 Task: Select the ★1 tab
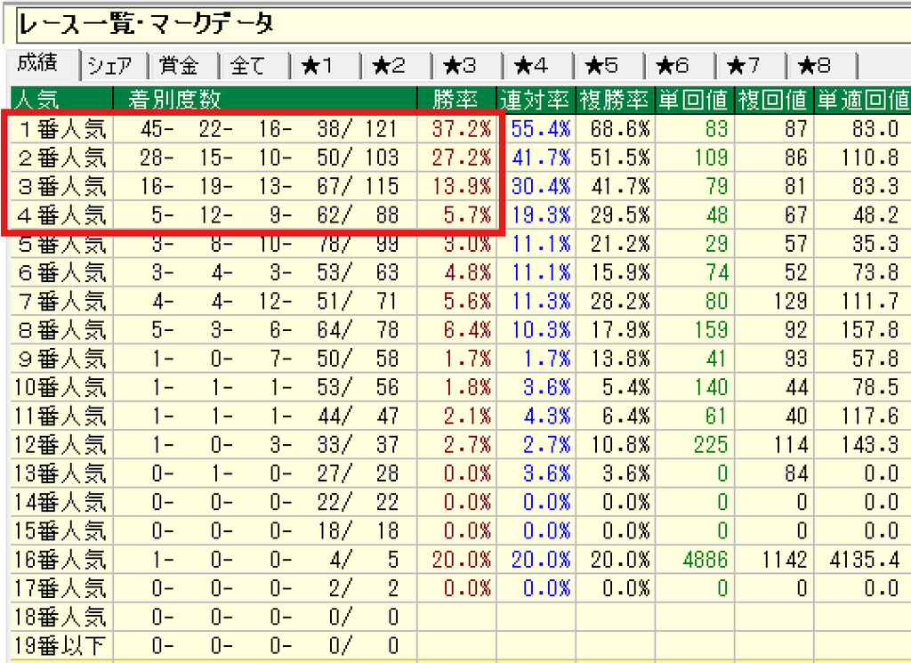click(325, 66)
